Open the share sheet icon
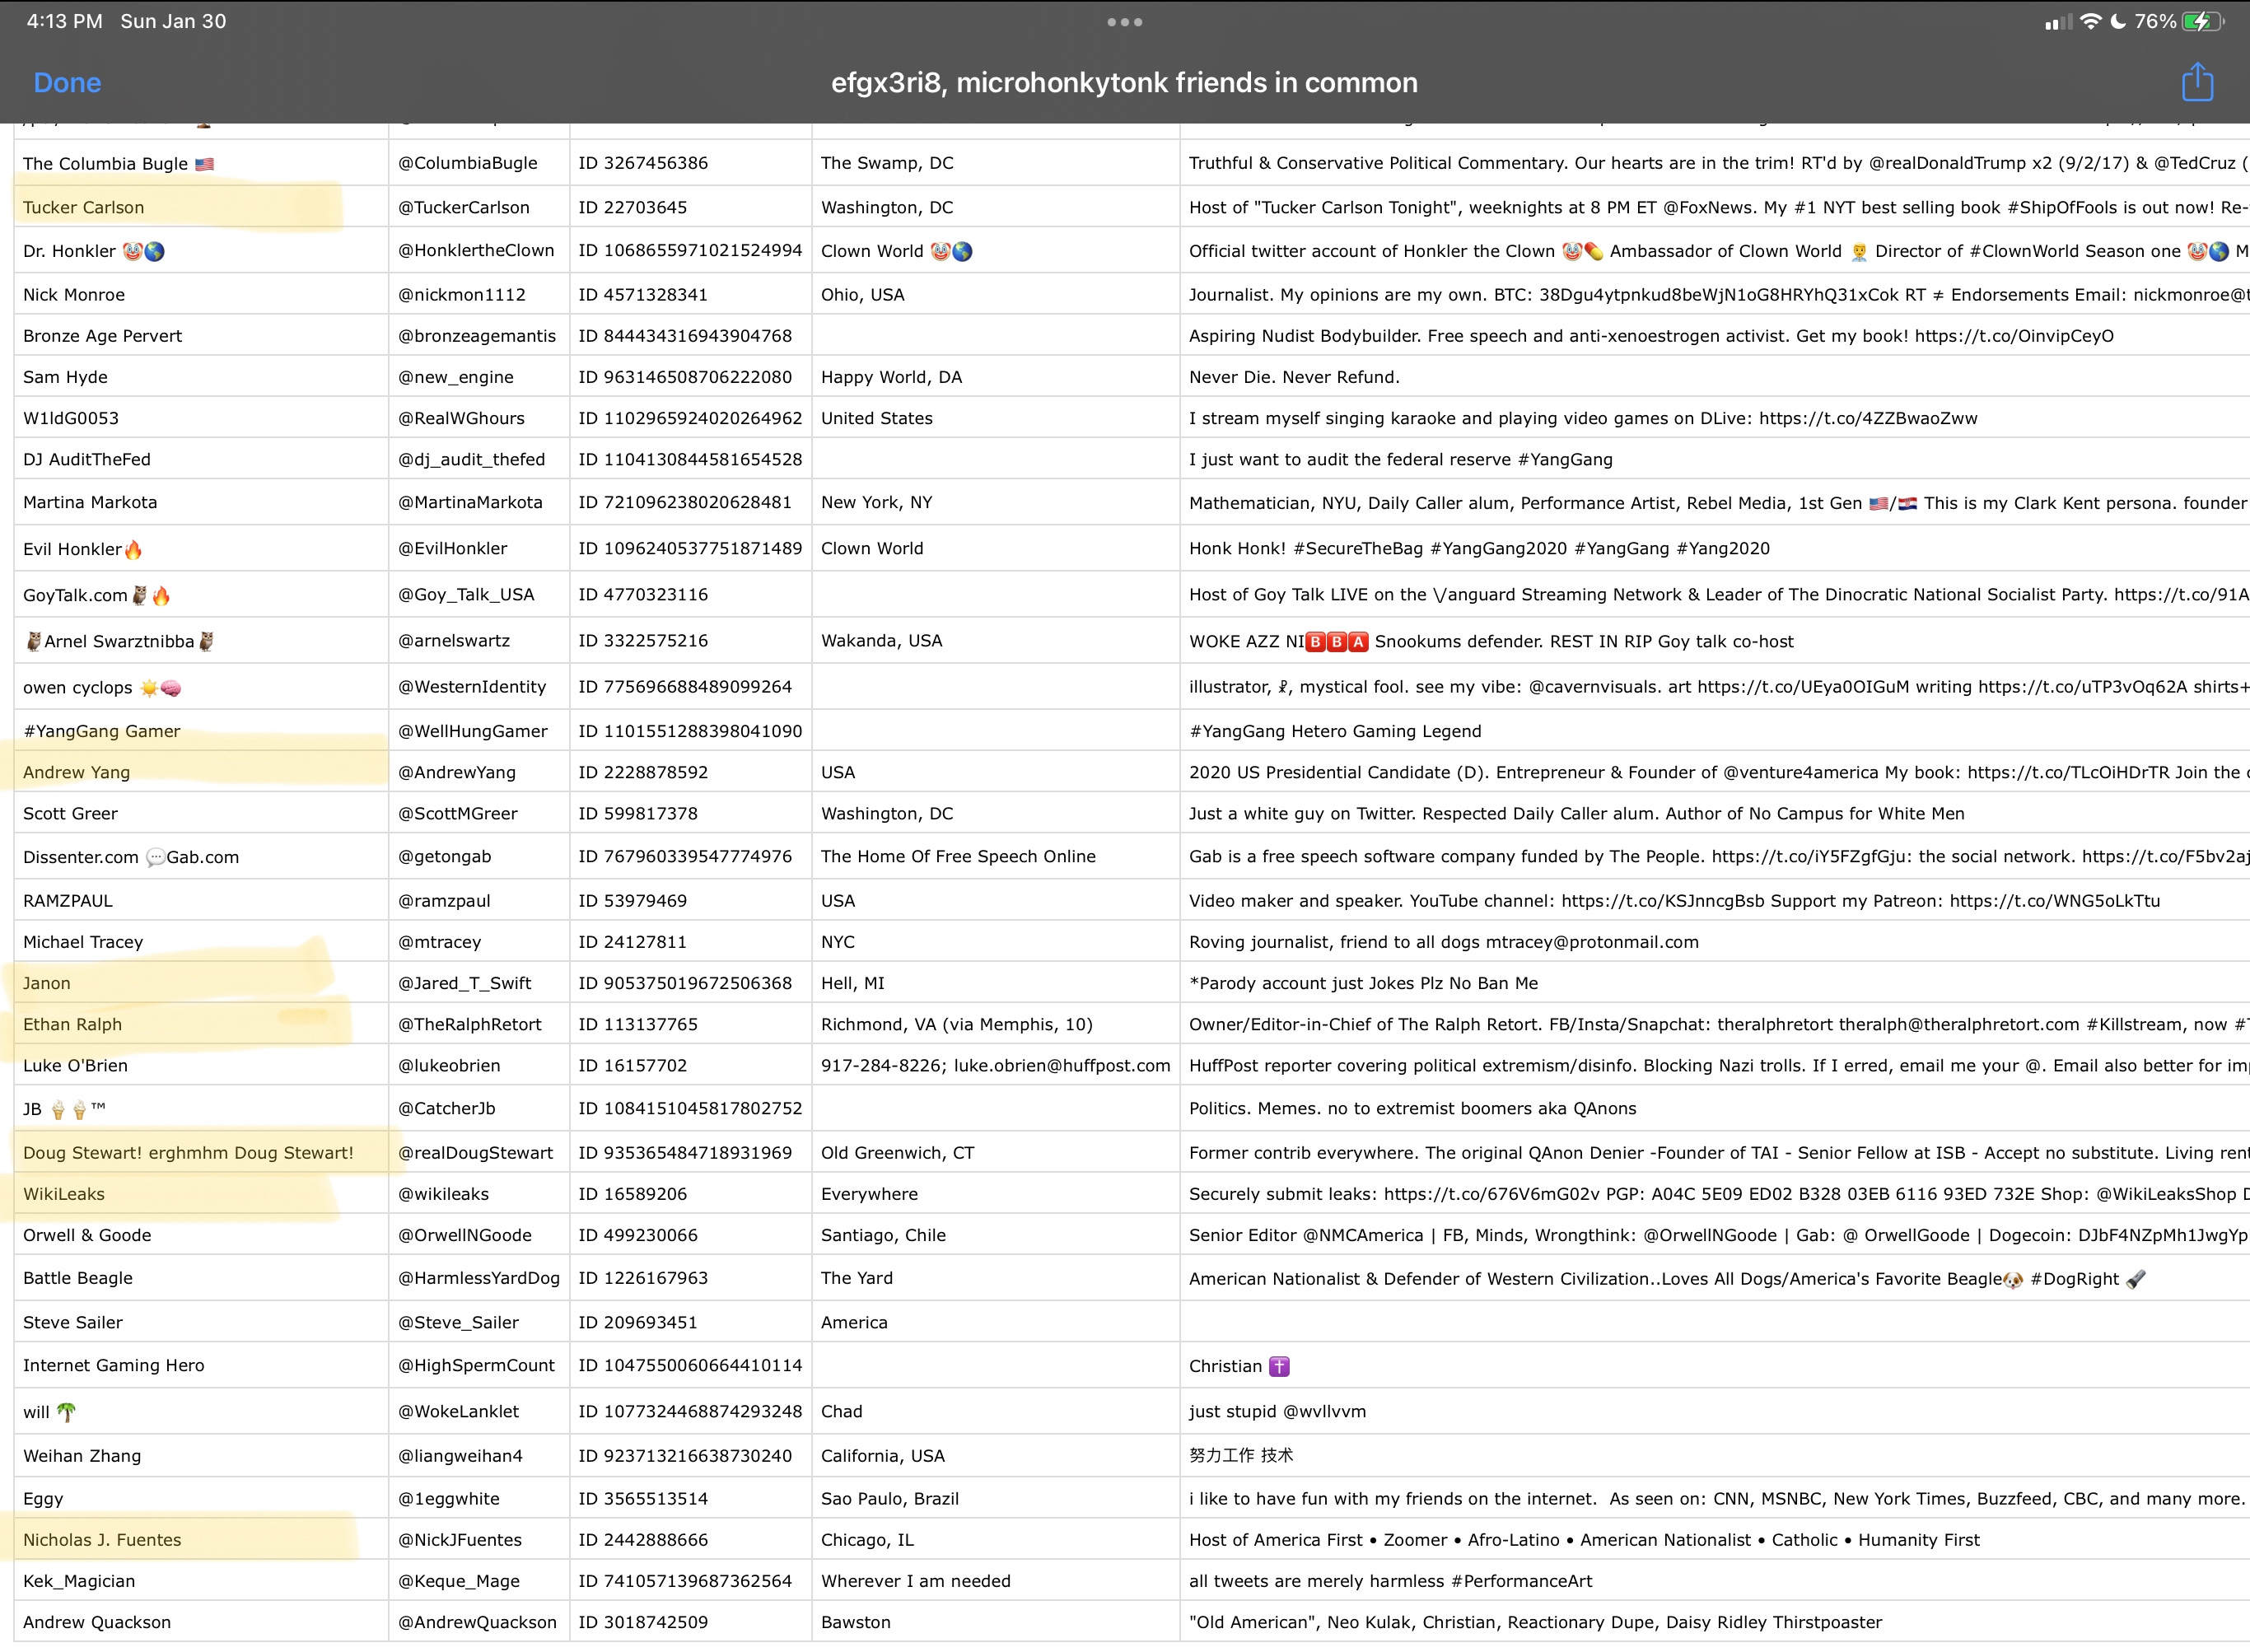This screenshot has width=2250, height=1652. [2197, 81]
